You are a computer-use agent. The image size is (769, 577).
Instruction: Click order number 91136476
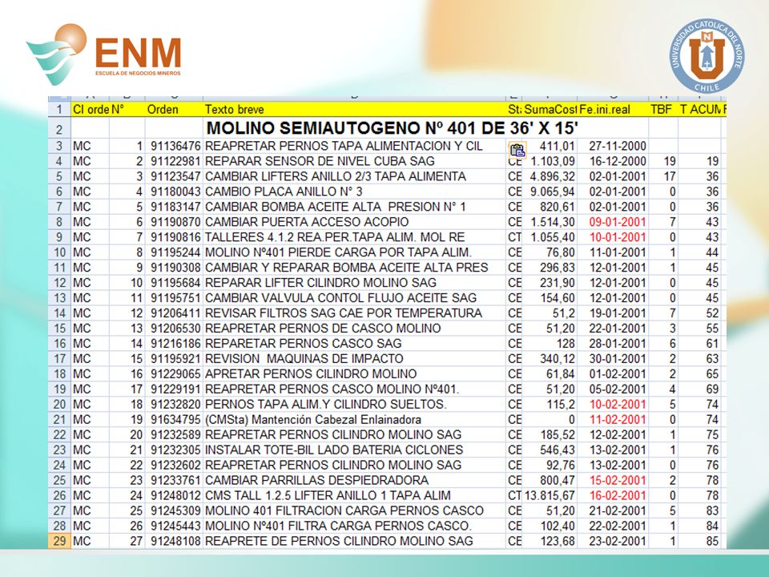(x=175, y=146)
